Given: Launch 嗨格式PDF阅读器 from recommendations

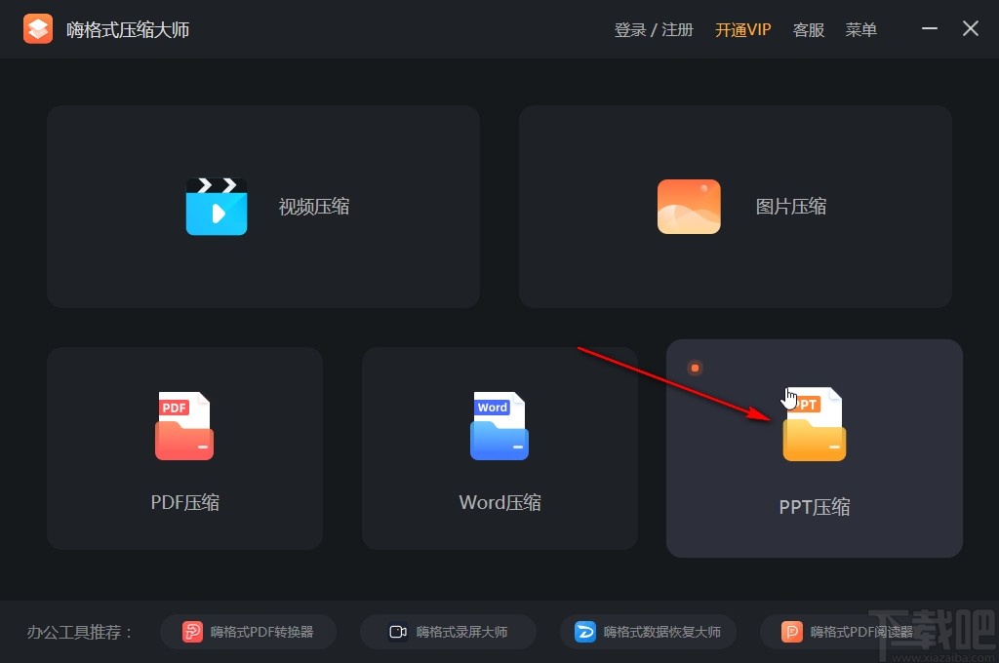Looking at the screenshot, I should tap(848, 632).
